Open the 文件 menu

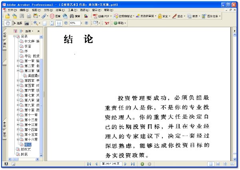pyautogui.click(x=12, y=10)
